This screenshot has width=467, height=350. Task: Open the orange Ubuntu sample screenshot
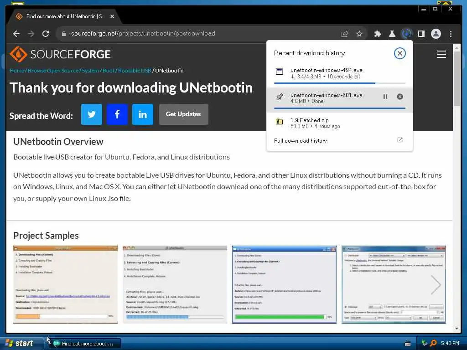coord(65,284)
